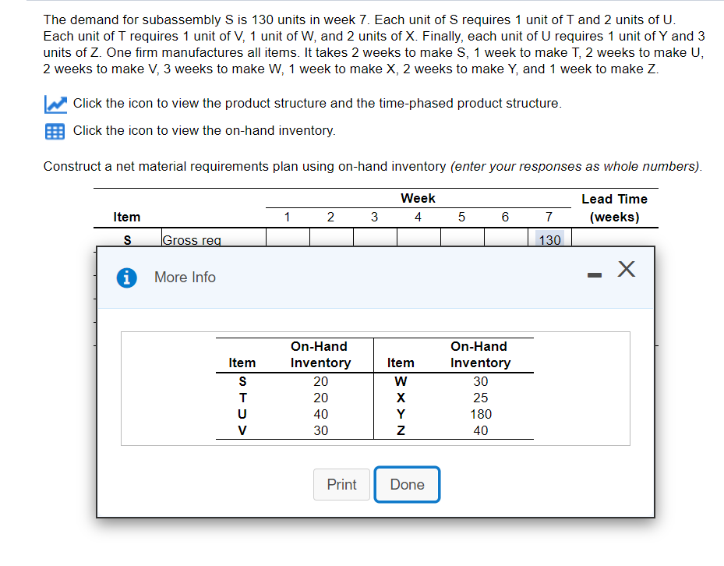This screenshot has height=566, width=724.
Task: Click item T inventory value 20
Action: click(x=320, y=398)
